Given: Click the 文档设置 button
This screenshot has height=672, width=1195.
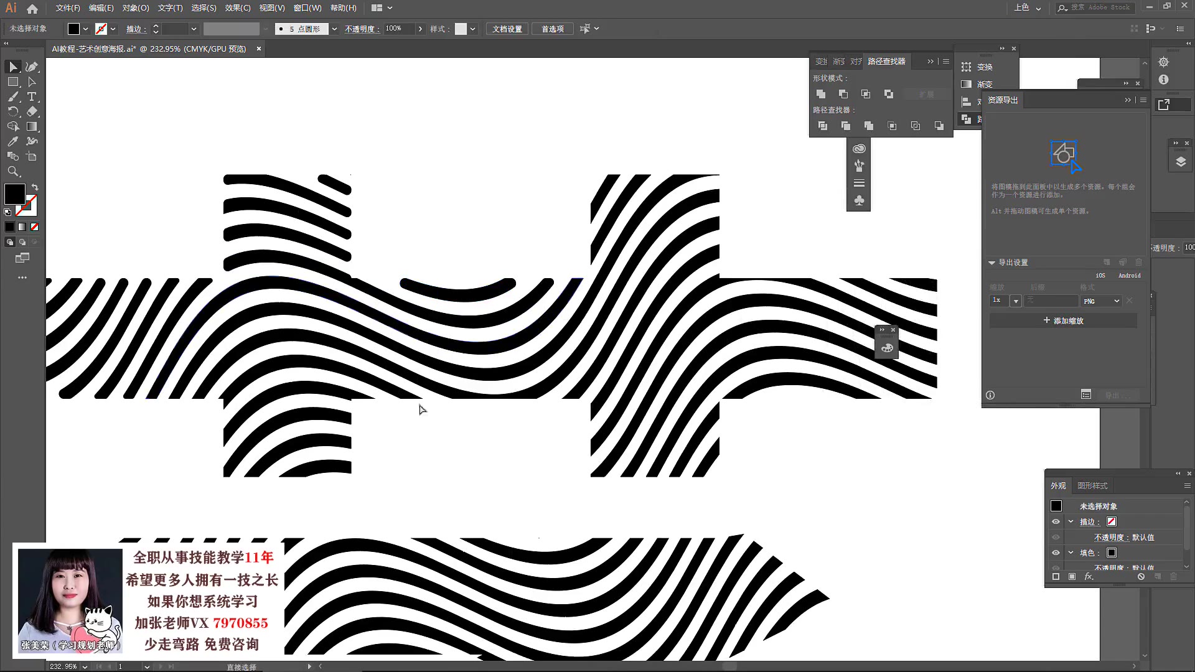Looking at the screenshot, I should tap(507, 29).
